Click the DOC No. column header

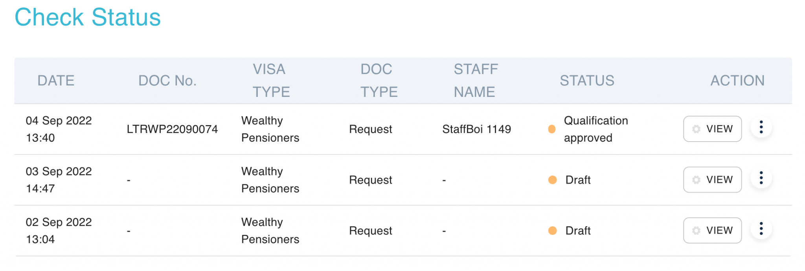(167, 81)
